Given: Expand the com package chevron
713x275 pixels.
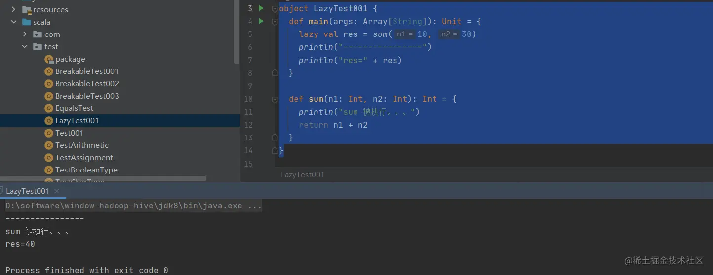Looking at the screenshot, I should 25,34.
